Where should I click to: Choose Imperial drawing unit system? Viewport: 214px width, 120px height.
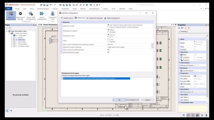(x=108, y=32)
